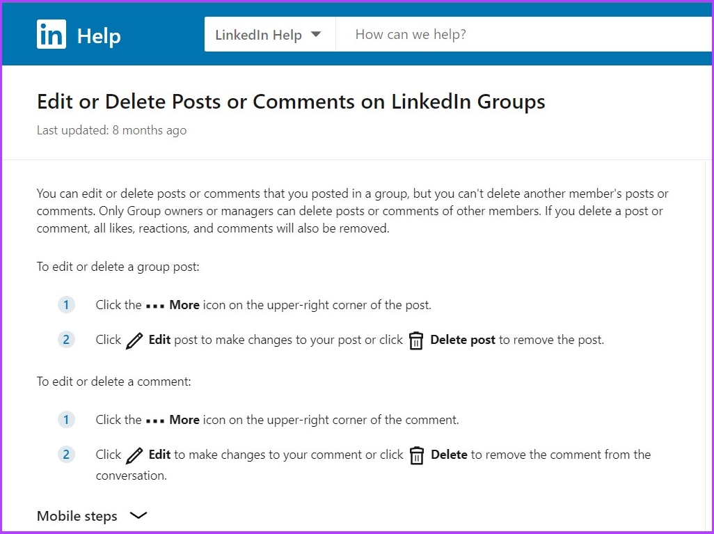Screen dimensions: 714x534
Task: Click the trash Delete post icon
Action: click(415, 340)
